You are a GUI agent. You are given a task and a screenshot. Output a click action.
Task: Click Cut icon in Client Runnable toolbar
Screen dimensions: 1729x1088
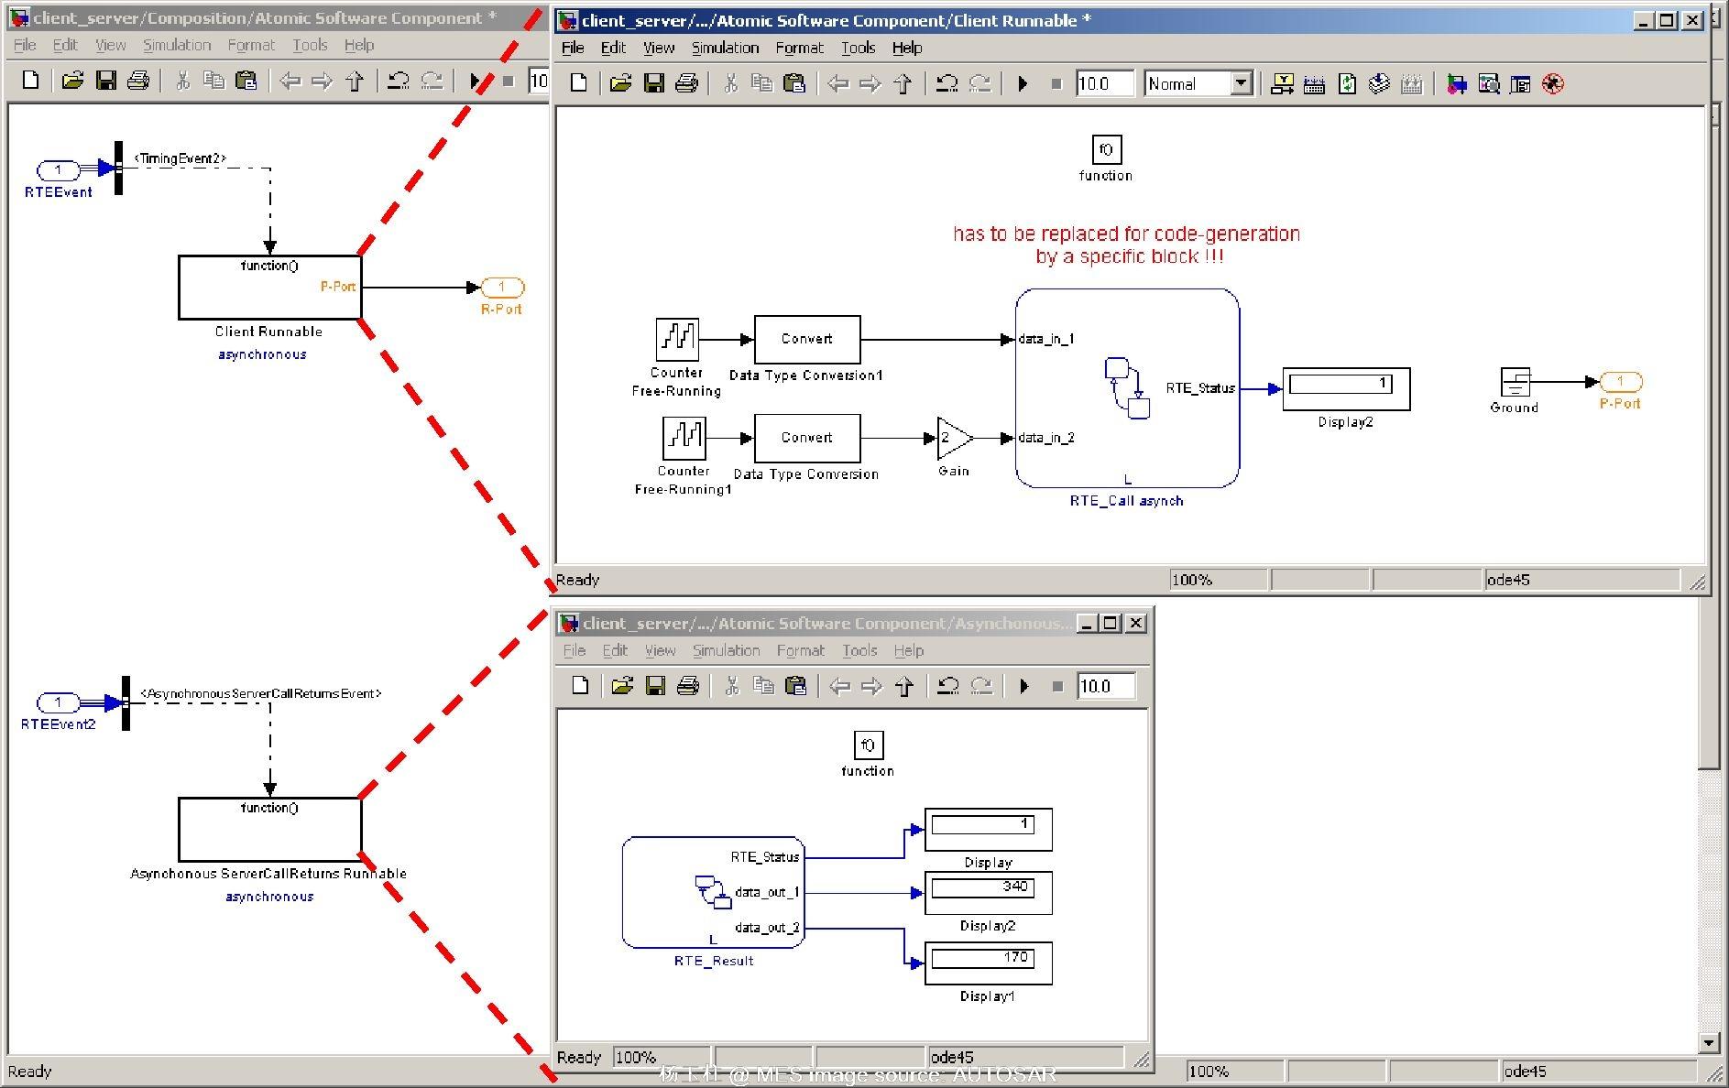(730, 83)
